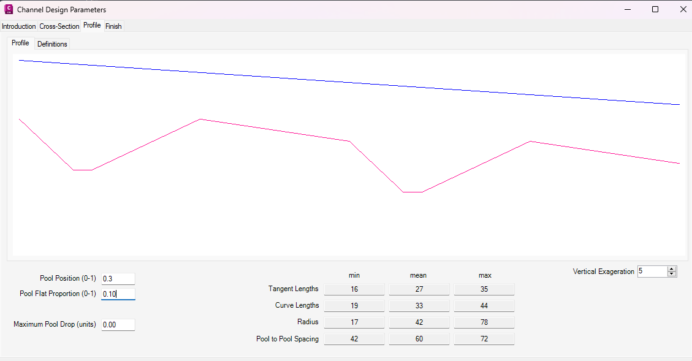Image resolution: width=692 pixels, height=361 pixels.
Task: Switch to the Introduction tab
Action: coord(19,26)
